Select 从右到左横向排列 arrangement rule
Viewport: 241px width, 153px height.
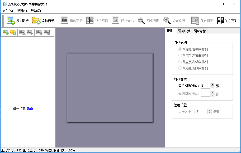(180, 55)
